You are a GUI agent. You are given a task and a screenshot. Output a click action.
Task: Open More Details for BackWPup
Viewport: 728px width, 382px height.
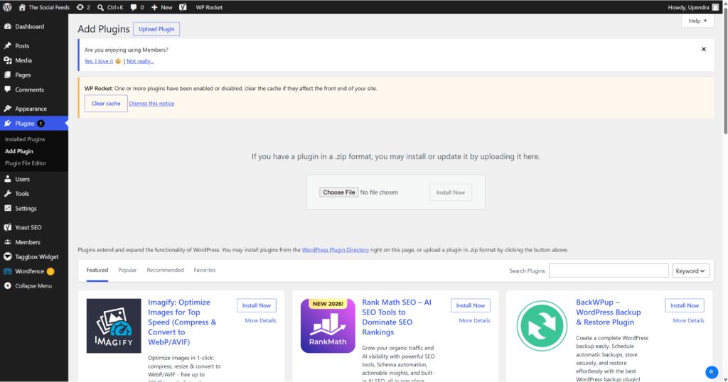688,320
